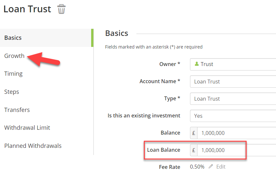The height and width of the screenshot is (176, 276).
Task: Click the Balance amount input field
Action: tap(237, 133)
